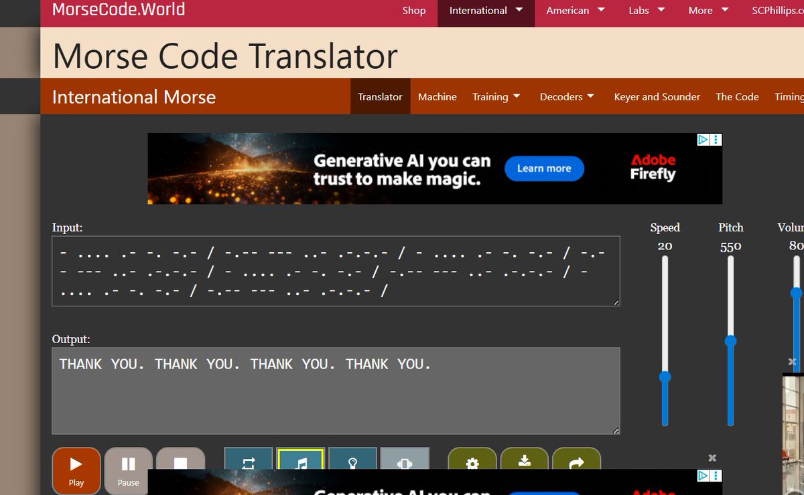This screenshot has width=804, height=495.
Task: Open The Code page
Action: [x=737, y=97]
